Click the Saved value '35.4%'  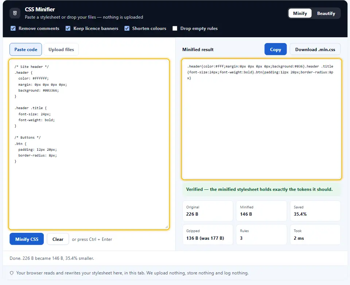[x=300, y=214]
